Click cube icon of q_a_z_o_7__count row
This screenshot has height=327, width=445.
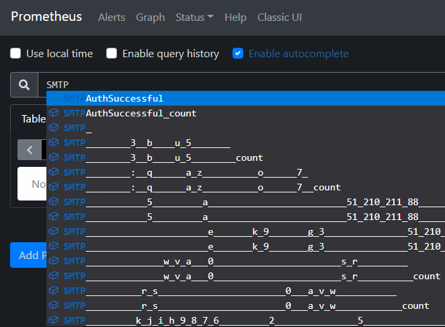tap(54, 186)
